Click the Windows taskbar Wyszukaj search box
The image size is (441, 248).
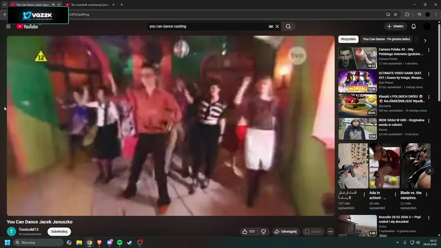(x=38, y=242)
